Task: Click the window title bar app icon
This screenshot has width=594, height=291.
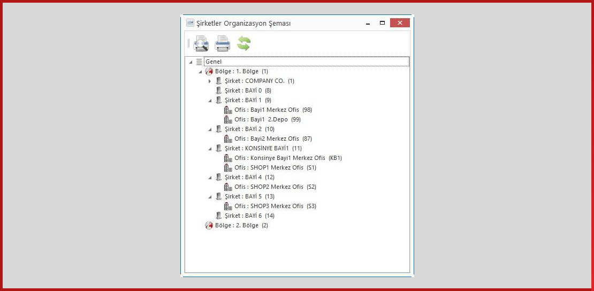Action: pos(190,23)
